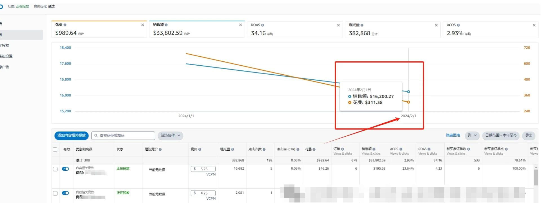The width and height of the screenshot is (541, 216).
Task: Select the 曝光量 metric card
Action: tap(393, 29)
